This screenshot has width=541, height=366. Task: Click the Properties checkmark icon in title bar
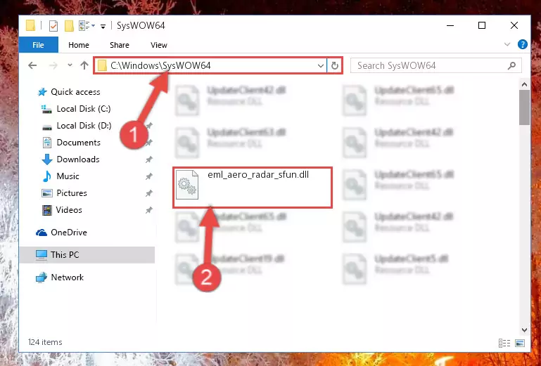[53, 26]
